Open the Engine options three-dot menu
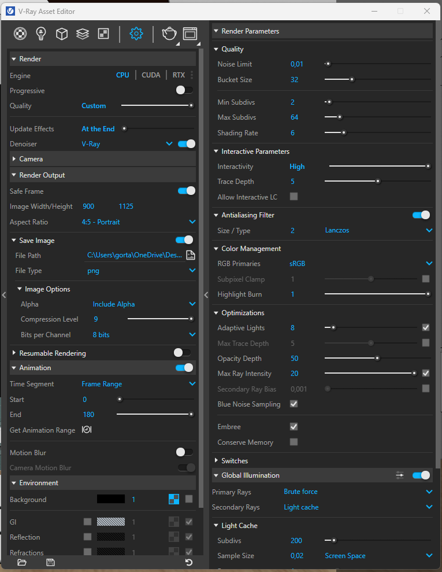442x572 pixels. pos(192,75)
